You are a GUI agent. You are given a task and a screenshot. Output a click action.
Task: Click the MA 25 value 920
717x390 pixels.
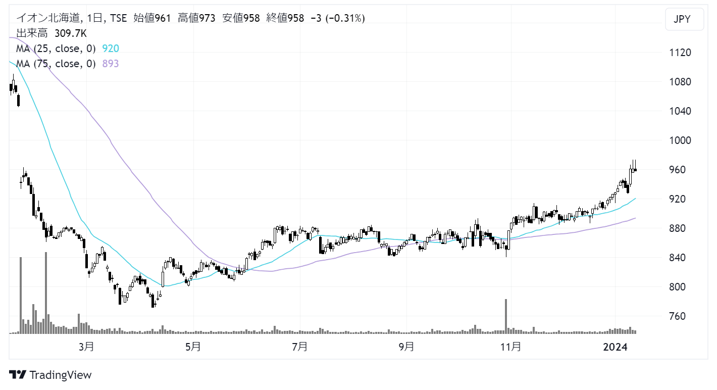[x=111, y=48]
